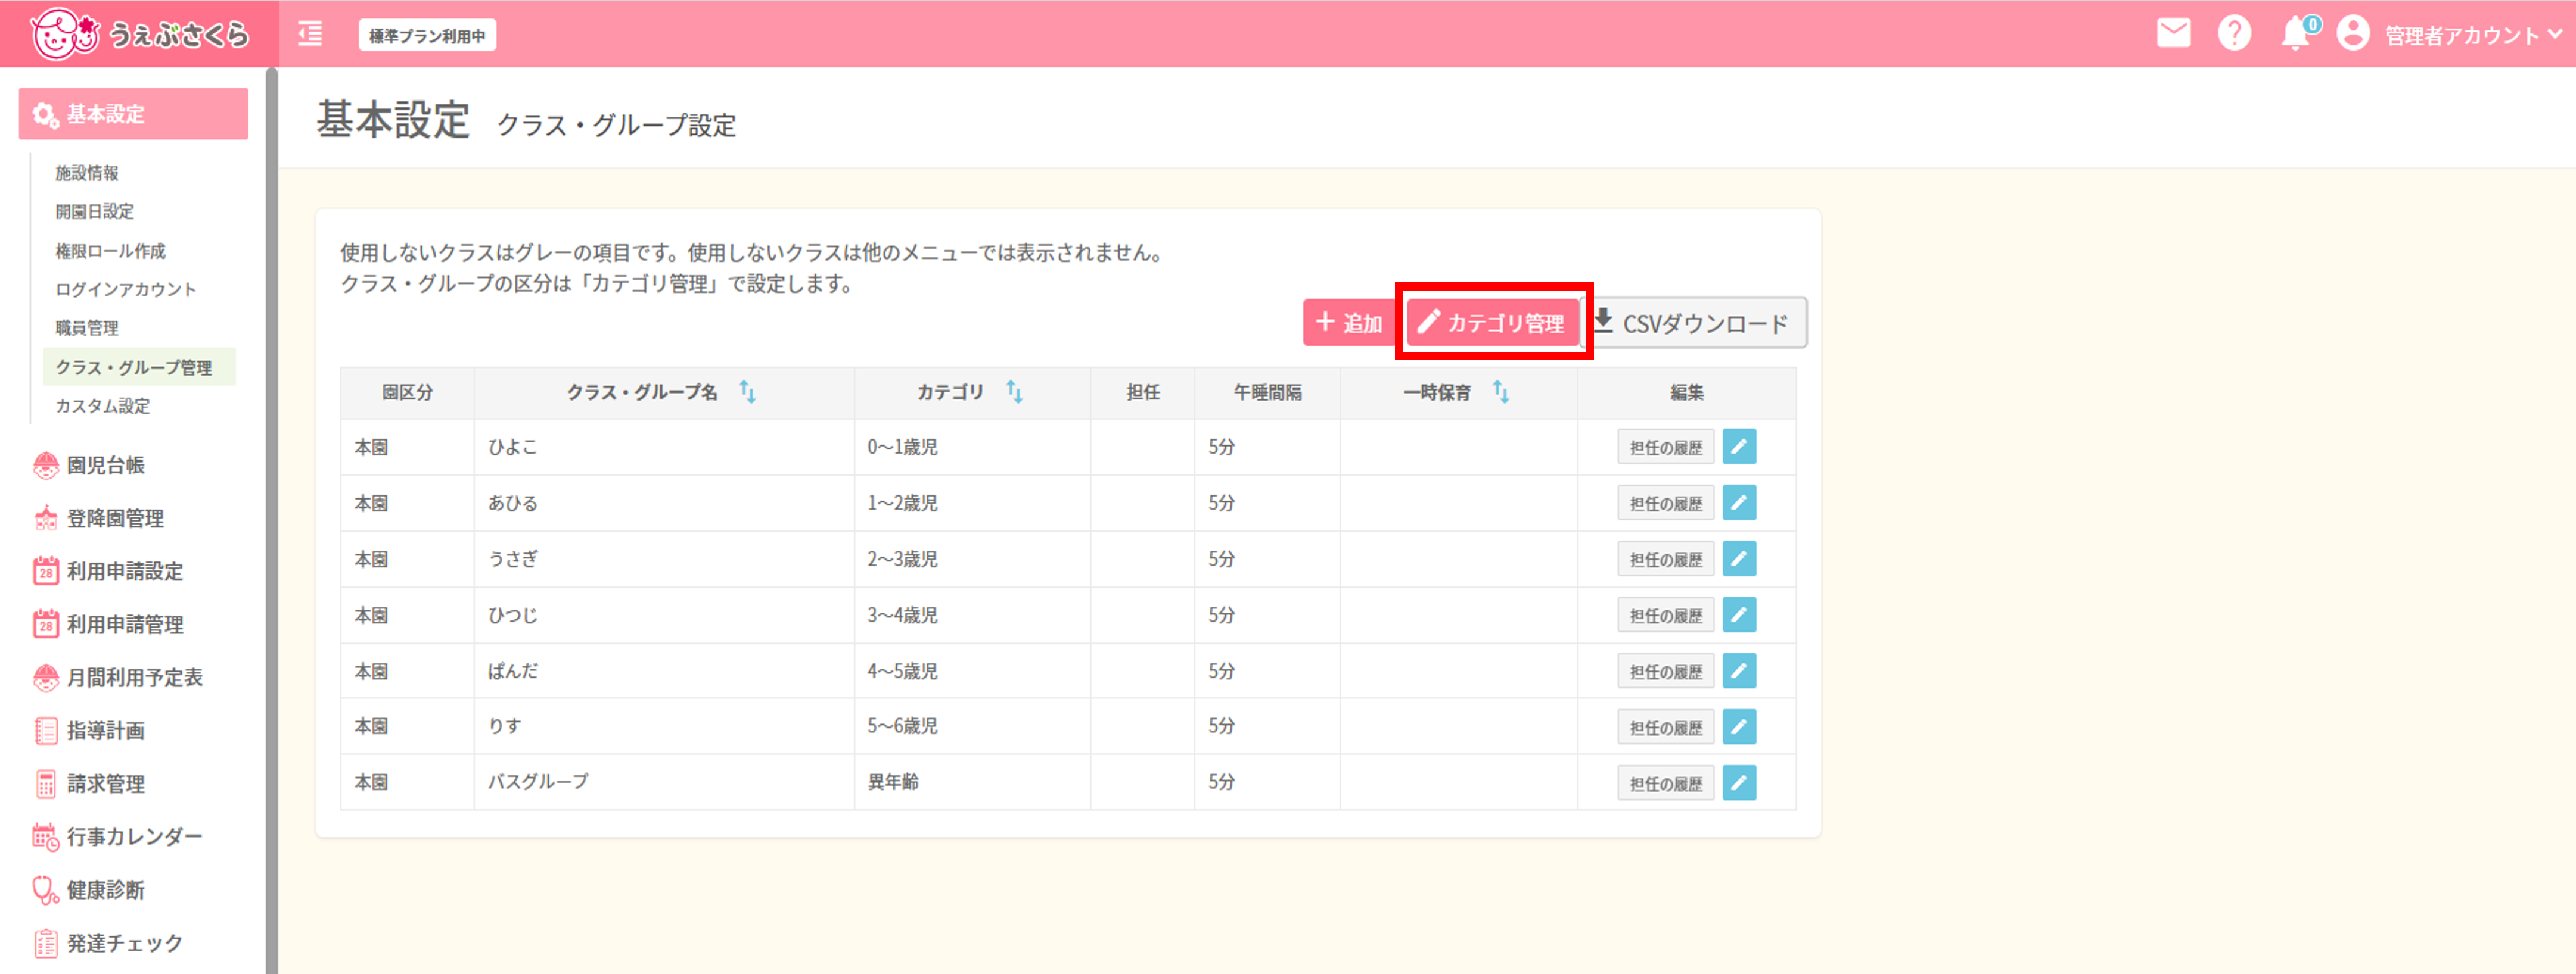Image resolution: width=2576 pixels, height=974 pixels.
Task: Open カテゴリ管理 button
Action: click(1493, 323)
